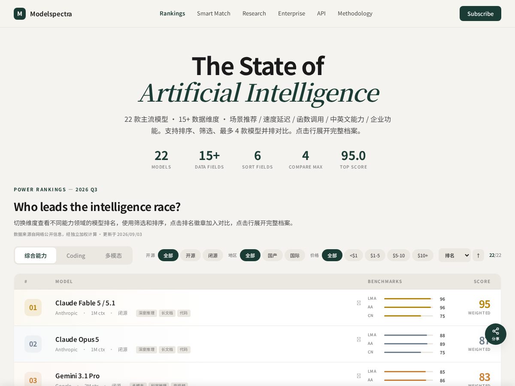Click CN progress bar in Claude Fable 5 row
Screen dimensions: 515x386
[x=409, y=316]
